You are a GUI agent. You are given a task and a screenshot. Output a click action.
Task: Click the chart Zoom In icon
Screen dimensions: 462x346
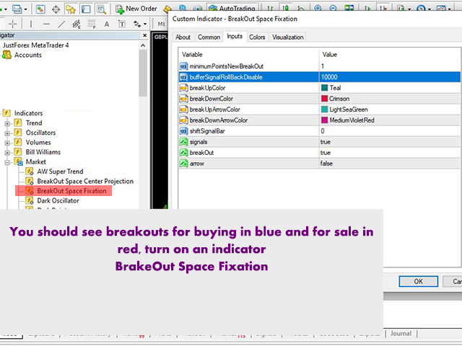point(318,8)
